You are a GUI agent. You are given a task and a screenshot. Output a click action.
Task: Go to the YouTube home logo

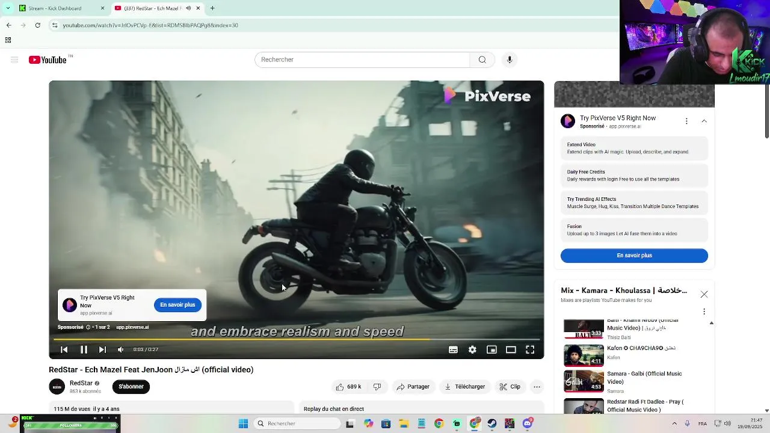[48, 60]
